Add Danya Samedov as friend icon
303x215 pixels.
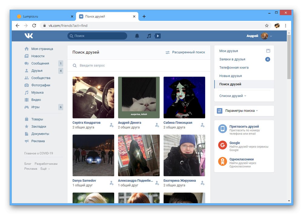coord(112,183)
